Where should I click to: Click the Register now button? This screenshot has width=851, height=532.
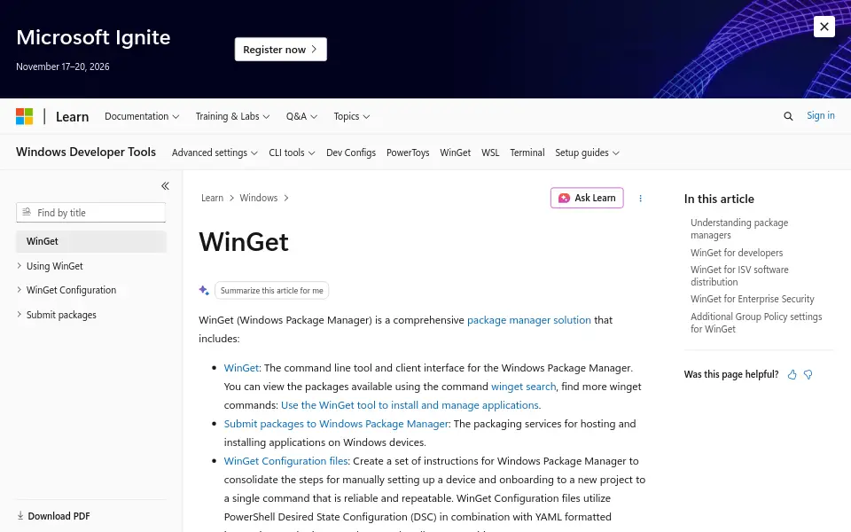pos(281,50)
